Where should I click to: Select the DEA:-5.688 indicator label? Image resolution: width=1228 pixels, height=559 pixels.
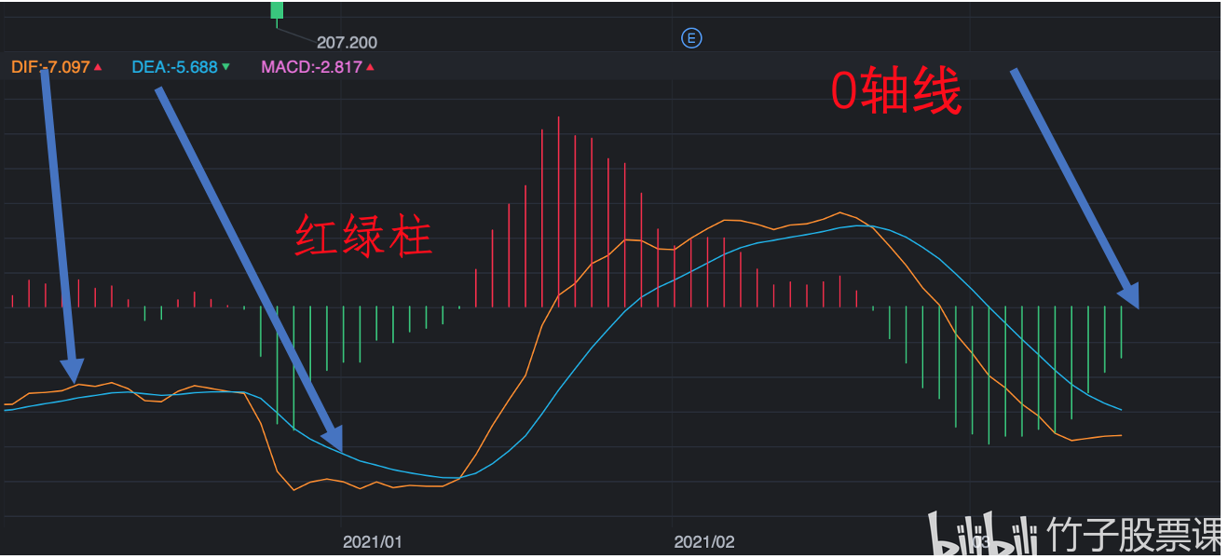[x=174, y=67]
